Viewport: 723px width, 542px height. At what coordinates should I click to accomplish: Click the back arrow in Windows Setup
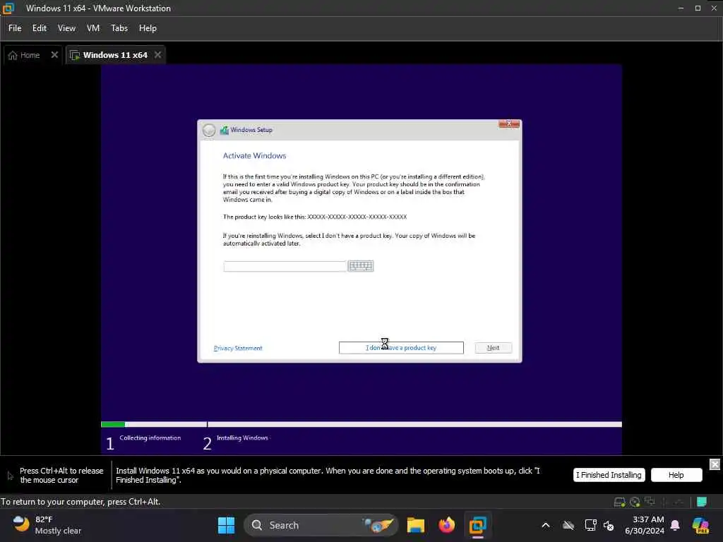(x=209, y=131)
